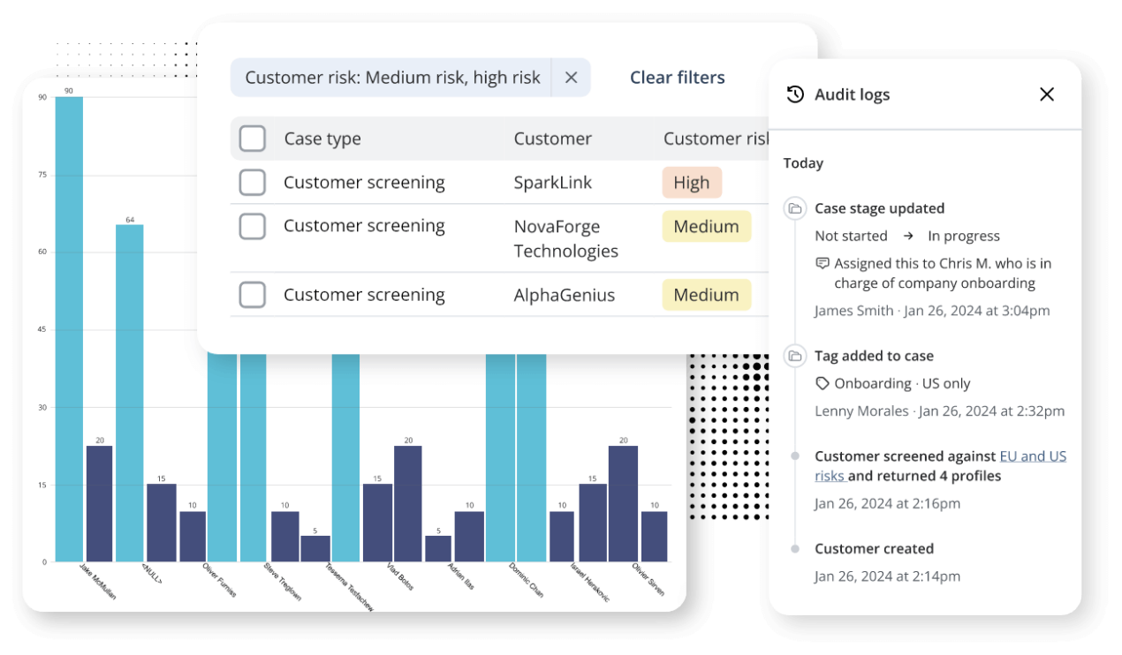The image size is (1122, 655).
Task: Click the Adrian Ilas axis label
Action: click(460, 576)
